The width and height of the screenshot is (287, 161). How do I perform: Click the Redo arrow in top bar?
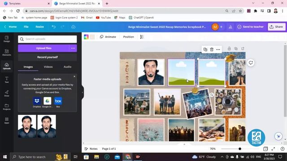point(63,27)
